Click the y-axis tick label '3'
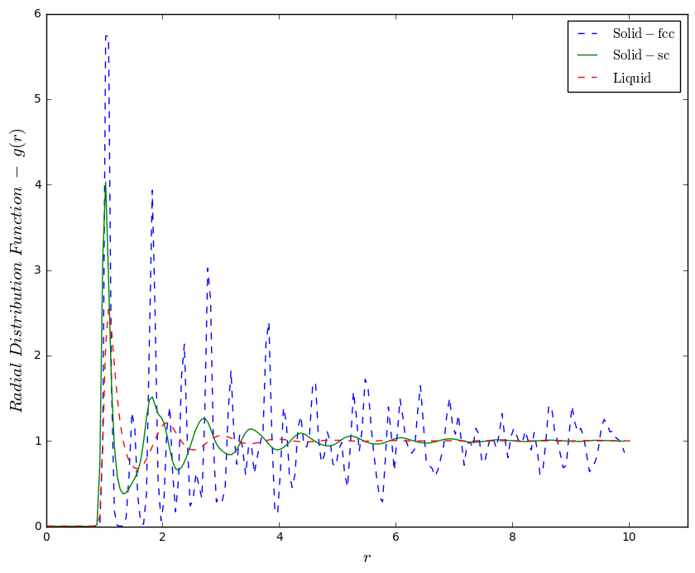 (x=38, y=270)
